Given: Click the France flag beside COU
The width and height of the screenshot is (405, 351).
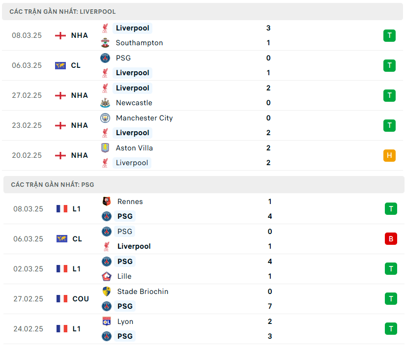Looking at the screenshot, I should (x=62, y=299).
